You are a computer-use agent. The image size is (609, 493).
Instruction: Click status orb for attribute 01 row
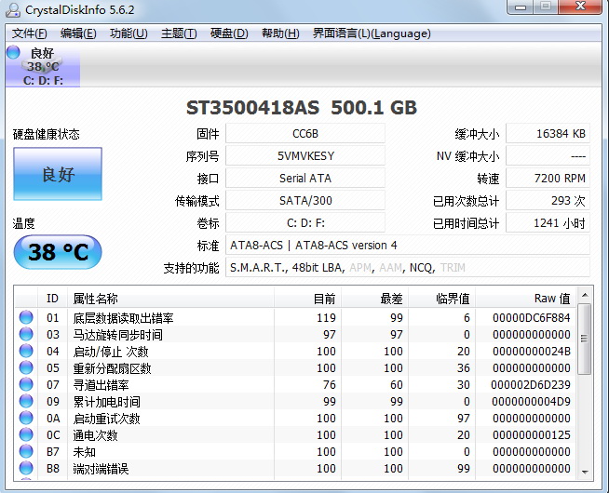coord(26,317)
